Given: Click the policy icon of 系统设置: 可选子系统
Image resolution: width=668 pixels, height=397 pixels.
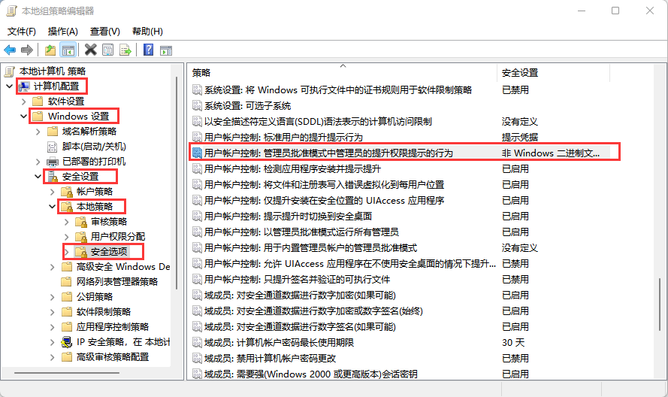Looking at the screenshot, I should click(197, 105).
